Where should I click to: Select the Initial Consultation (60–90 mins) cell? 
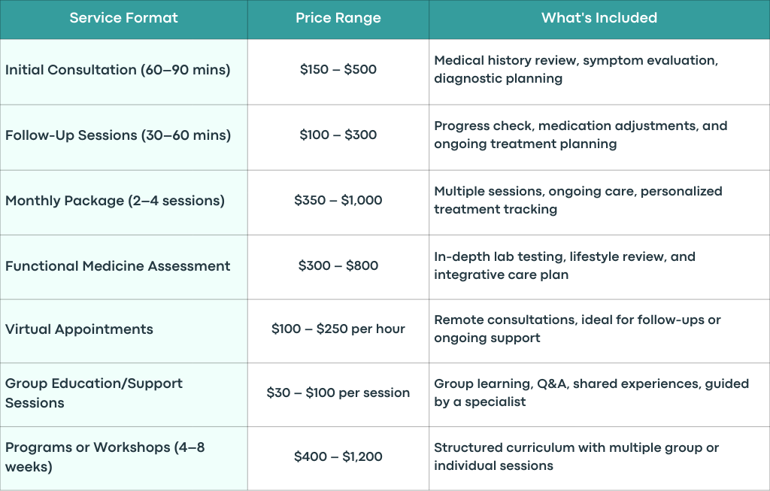click(x=124, y=71)
